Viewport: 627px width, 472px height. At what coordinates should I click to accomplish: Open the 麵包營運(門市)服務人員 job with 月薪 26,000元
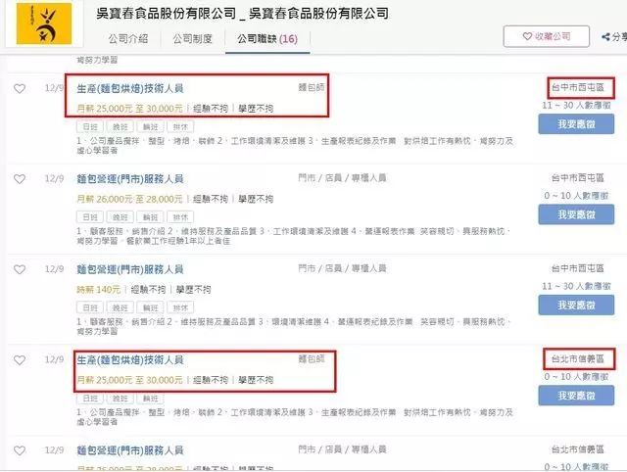[130, 178]
